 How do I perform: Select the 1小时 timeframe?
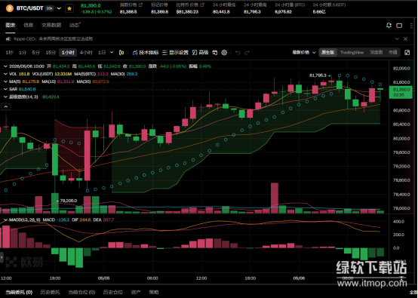pyautogui.click(x=68, y=53)
